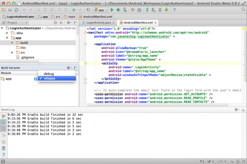Open the Android Device Monitor icon
This screenshot has height=164, width=247.
point(167,10)
